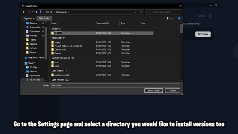Select the bot folder
The image size is (238, 134).
click(x=56, y=62)
